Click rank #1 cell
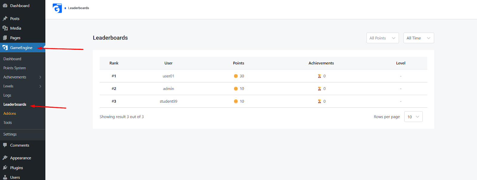477x180 pixels. click(x=114, y=76)
